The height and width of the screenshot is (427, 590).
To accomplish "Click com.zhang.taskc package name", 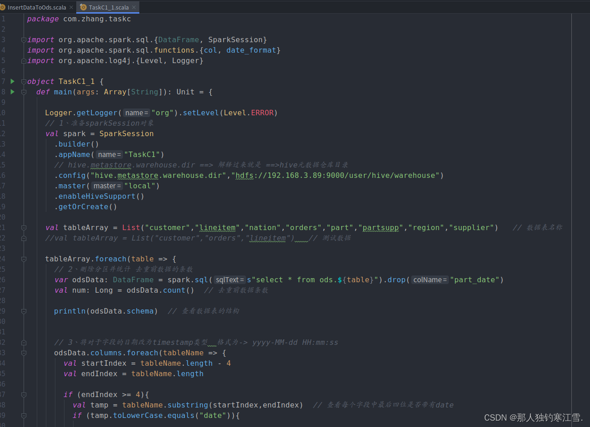I will [97, 19].
